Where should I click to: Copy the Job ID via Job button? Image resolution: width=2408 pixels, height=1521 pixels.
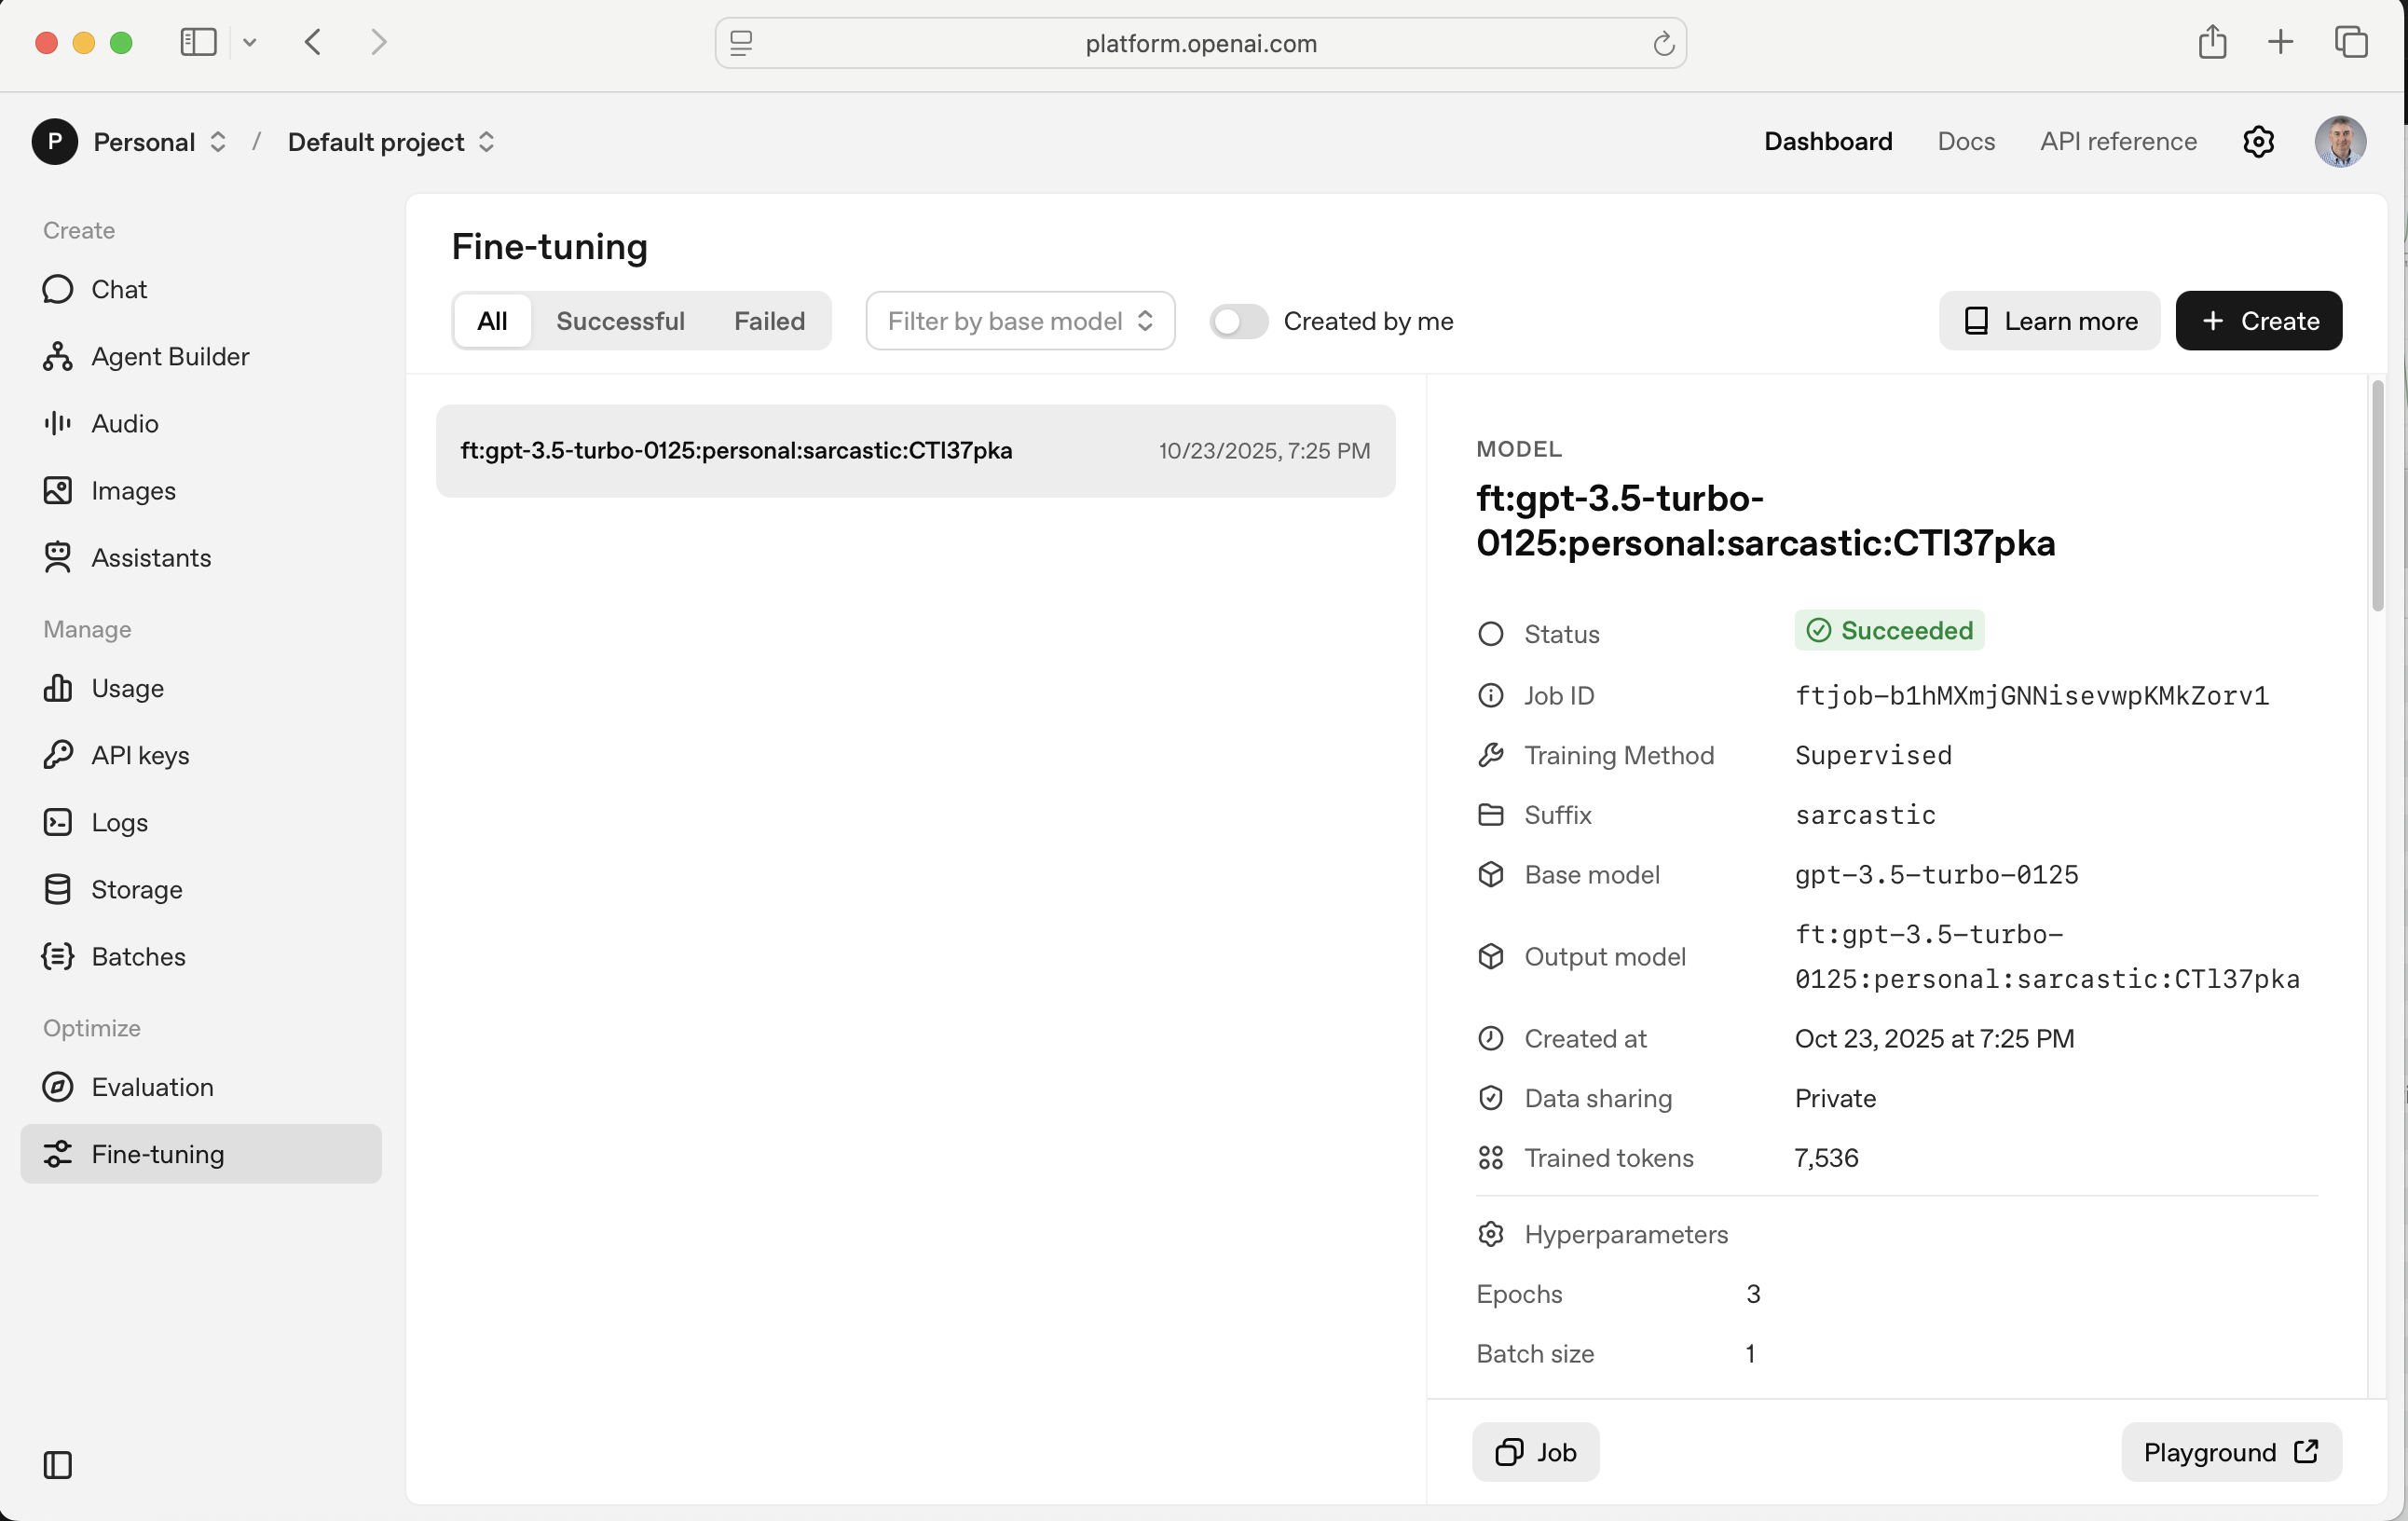[x=1535, y=1452]
